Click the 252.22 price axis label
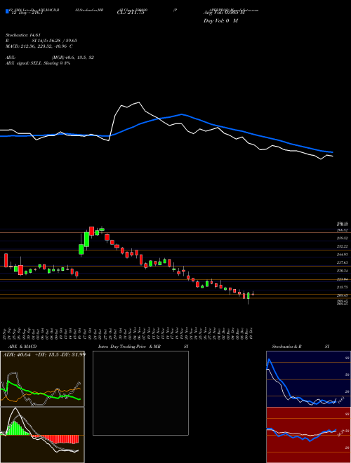Image resolution: width=351 pixels, height=463 pixels. tap(343, 246)
